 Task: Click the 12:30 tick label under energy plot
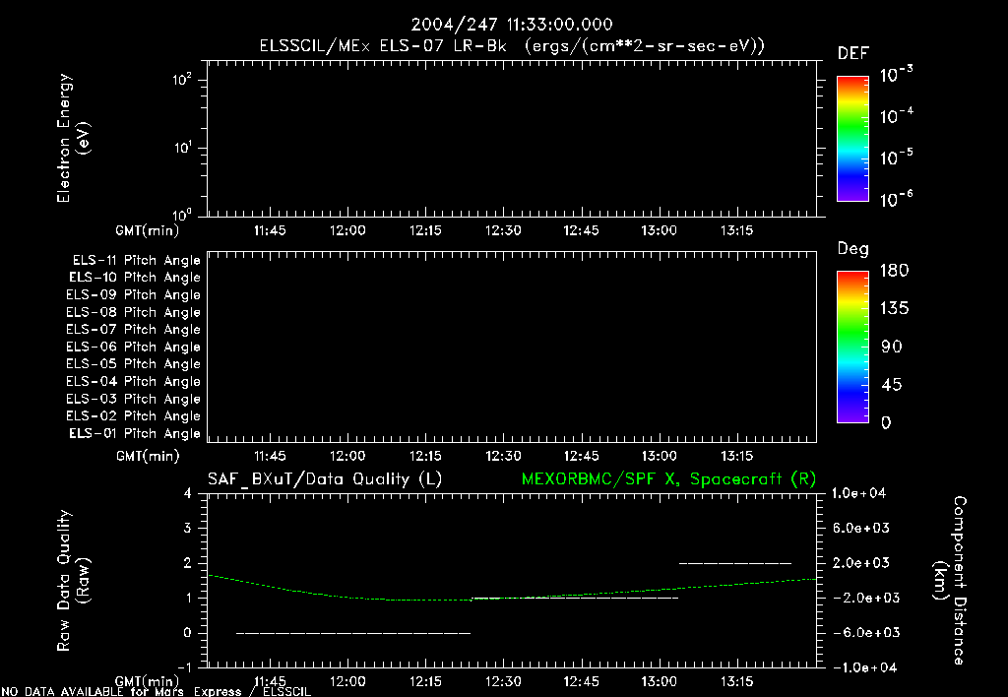pyautogui.click(x=503, y=230)
